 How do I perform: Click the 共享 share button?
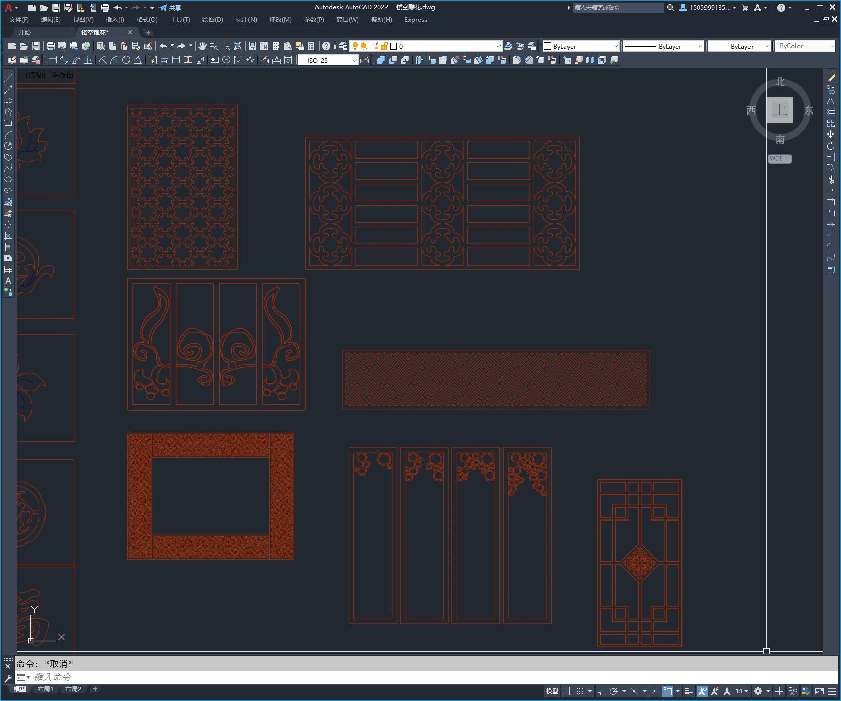click(x=170, y=8)
